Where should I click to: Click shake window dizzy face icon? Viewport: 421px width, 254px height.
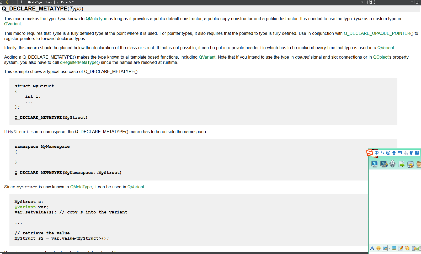pyautogui.click(x=407, y=248)
